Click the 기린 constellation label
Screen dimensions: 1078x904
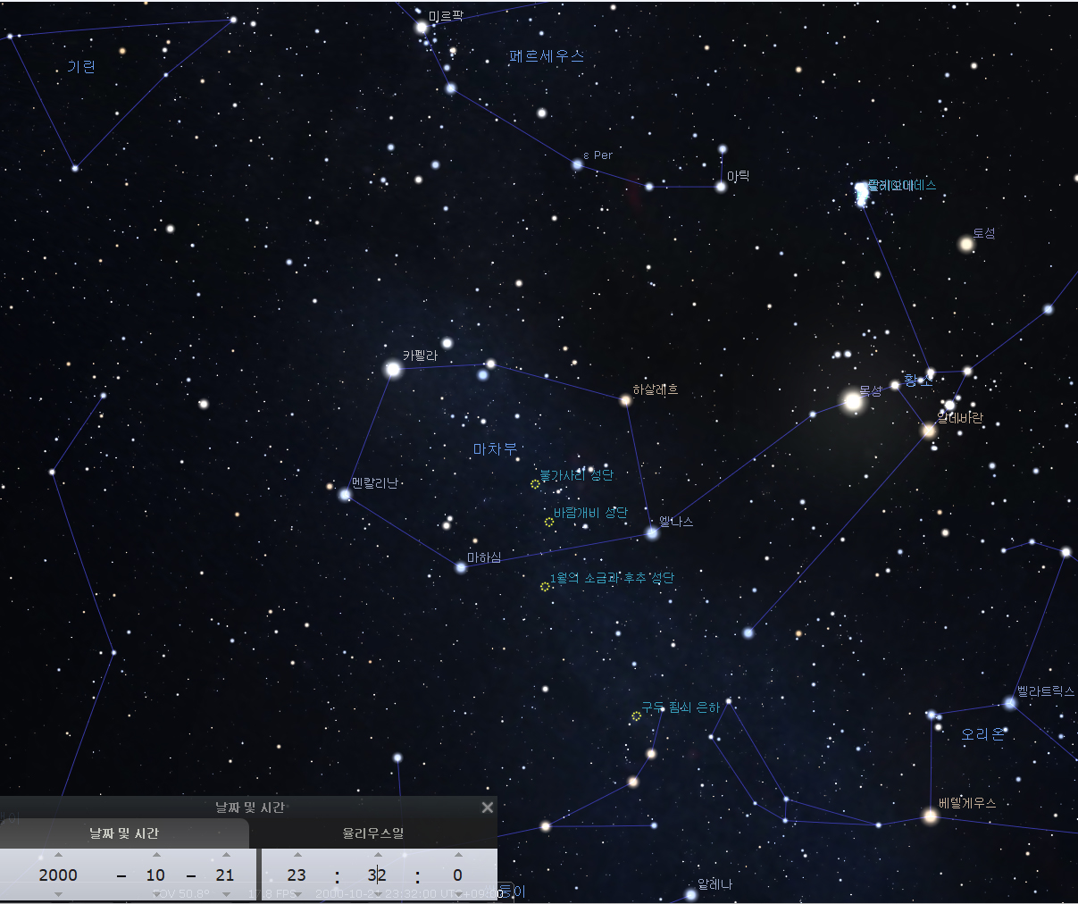(81, 67)
